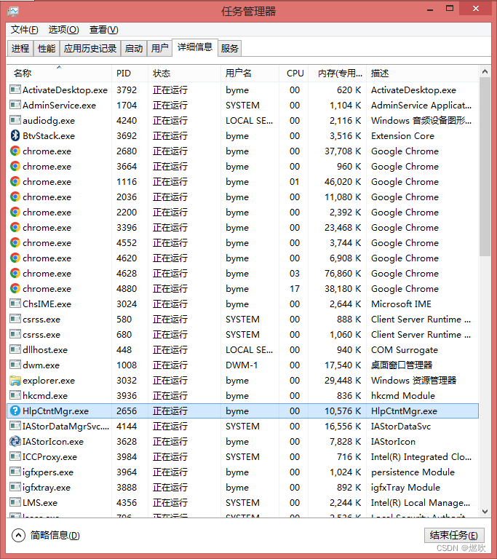
Task: Click the audiodg.exe process icon
Action: click(15, 120)
